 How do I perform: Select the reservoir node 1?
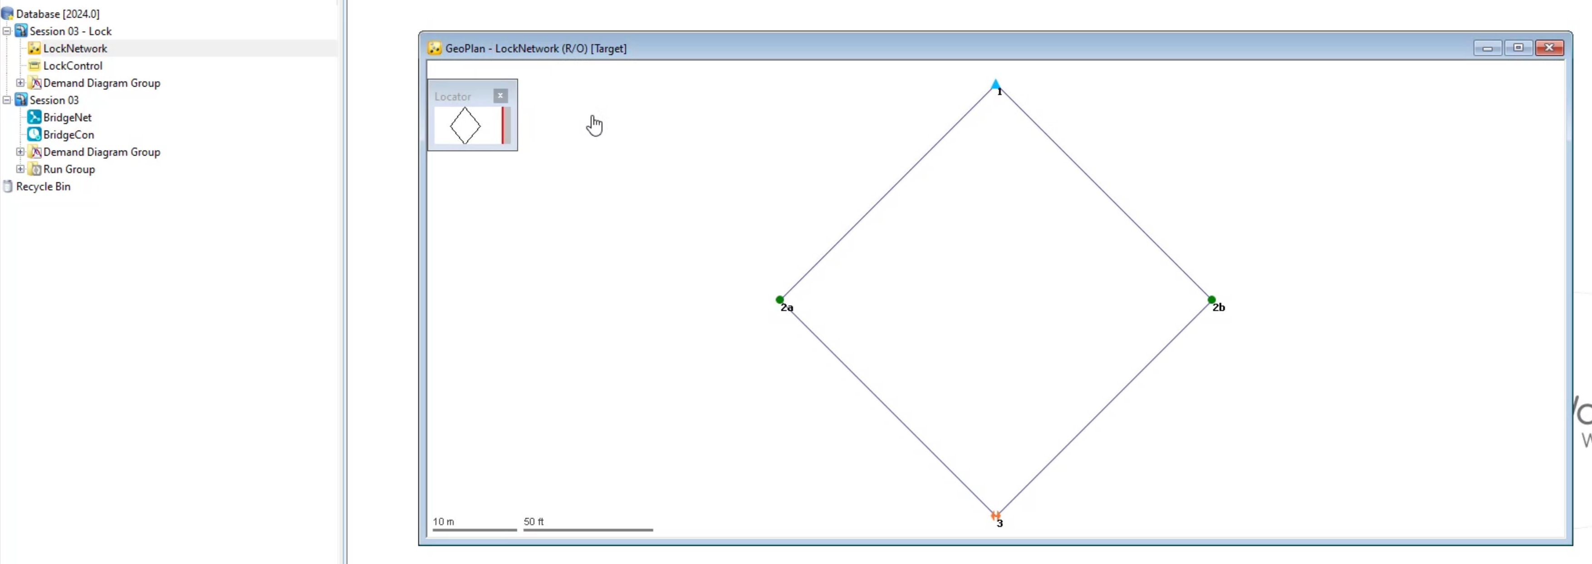tap(995, 85)
